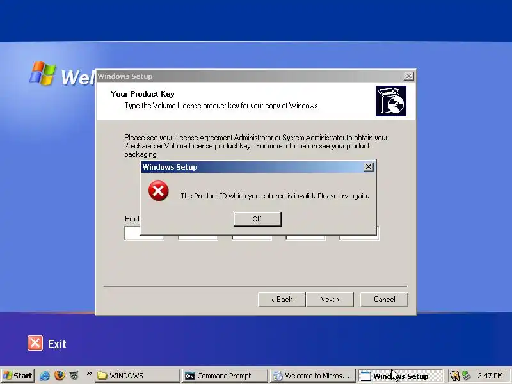512x384 pixels.
Task: Close the background Windows Setup wizard window
Action: tap(408, 76)
